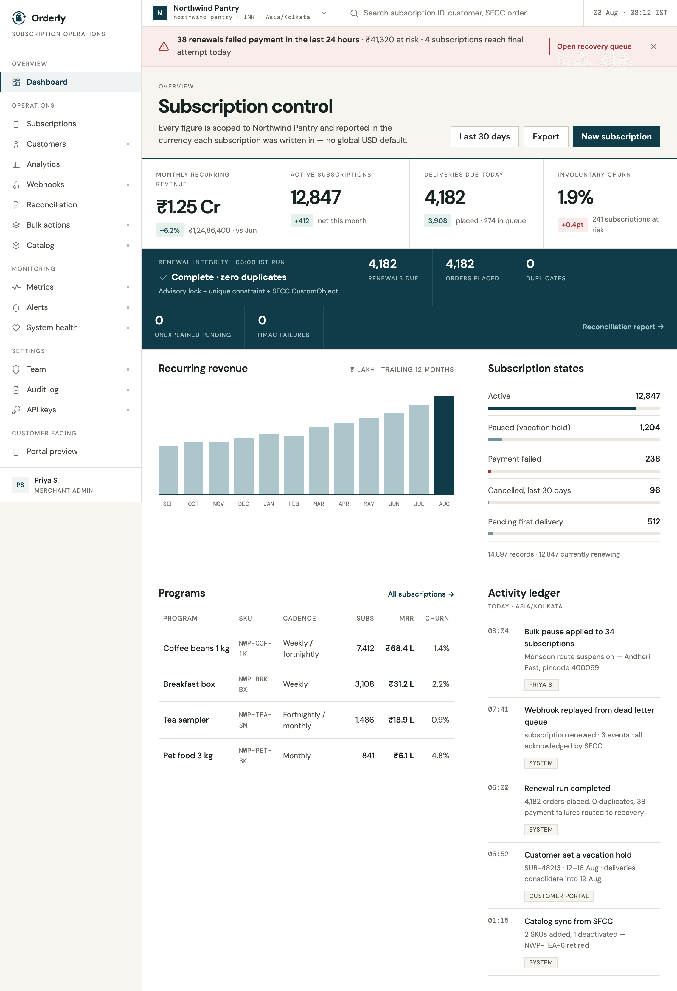This screenshot has width=677, height=991.
Task: Click the Export button
Action: click(546, 137)
